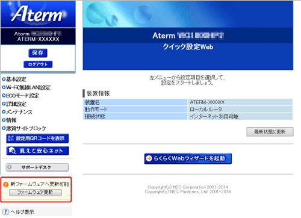Click the NEC Platforms copyright line
The width and height of the screenshot is (301, 218).
pyautogui.click(x=188, y=192)
